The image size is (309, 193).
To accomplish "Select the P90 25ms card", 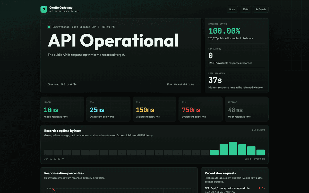I will point(108,109).
